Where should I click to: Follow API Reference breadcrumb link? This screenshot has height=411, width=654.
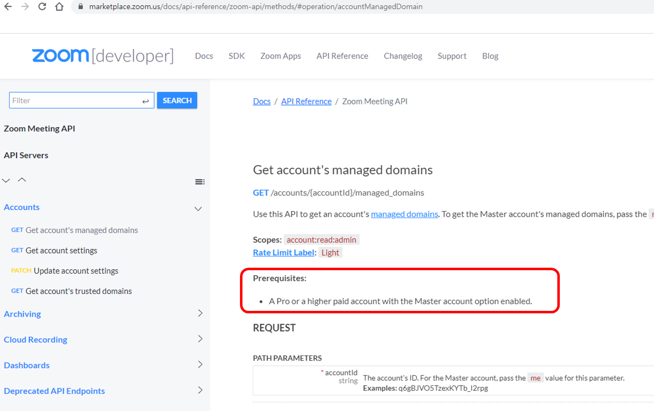(306, 101)
